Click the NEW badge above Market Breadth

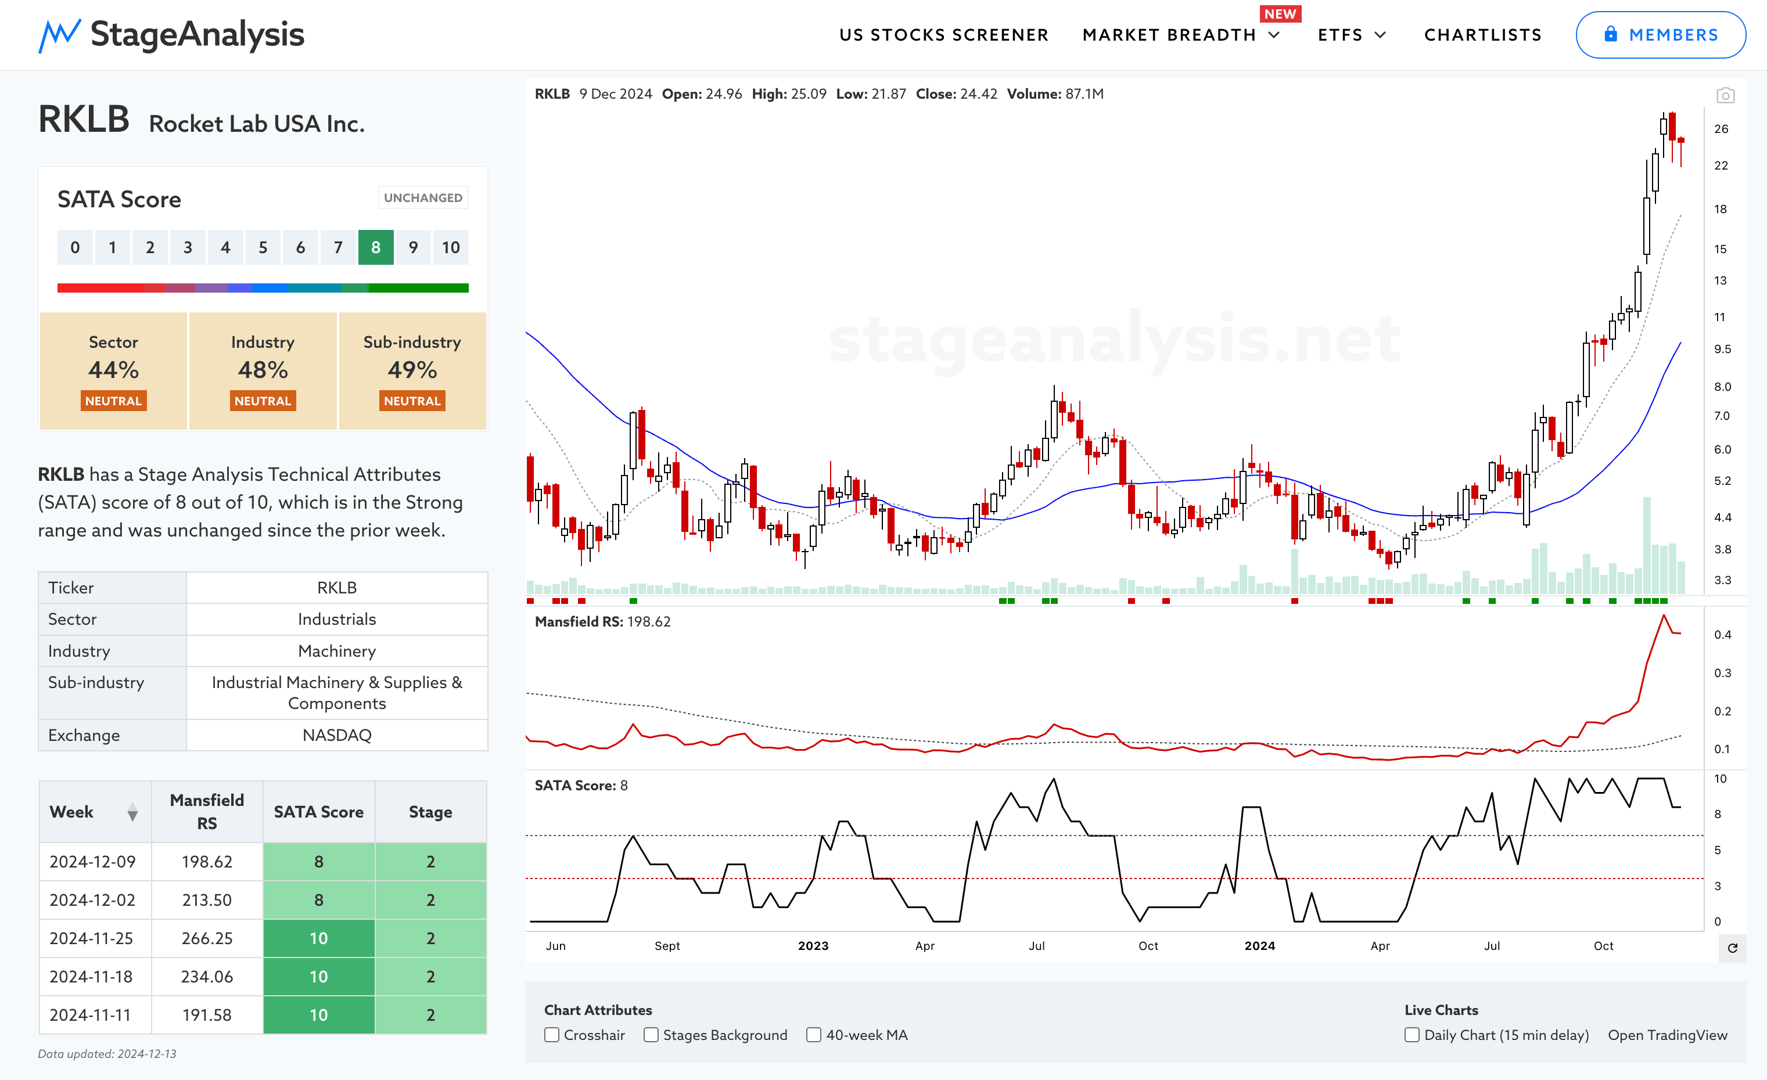1280,13
